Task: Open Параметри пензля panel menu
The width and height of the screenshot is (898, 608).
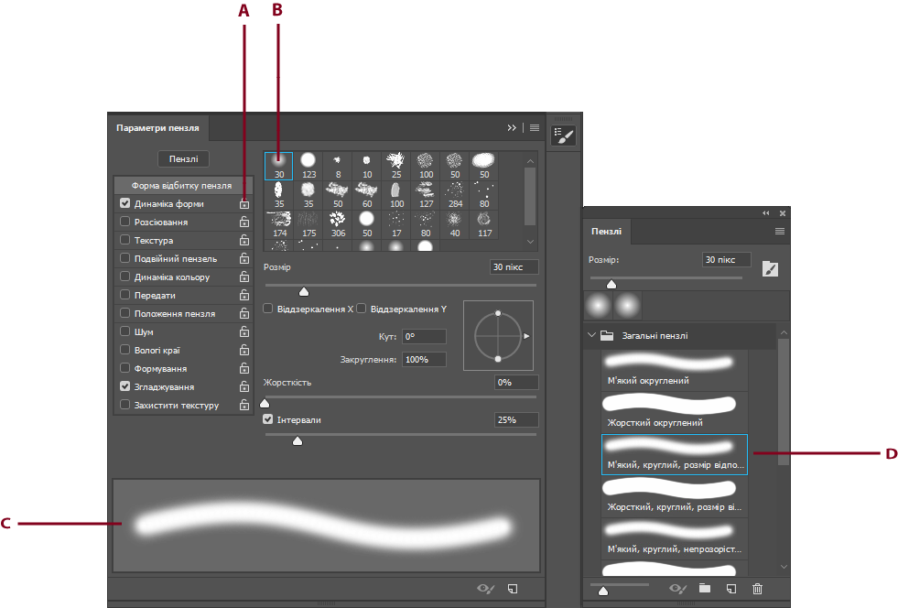Action: 535,128
